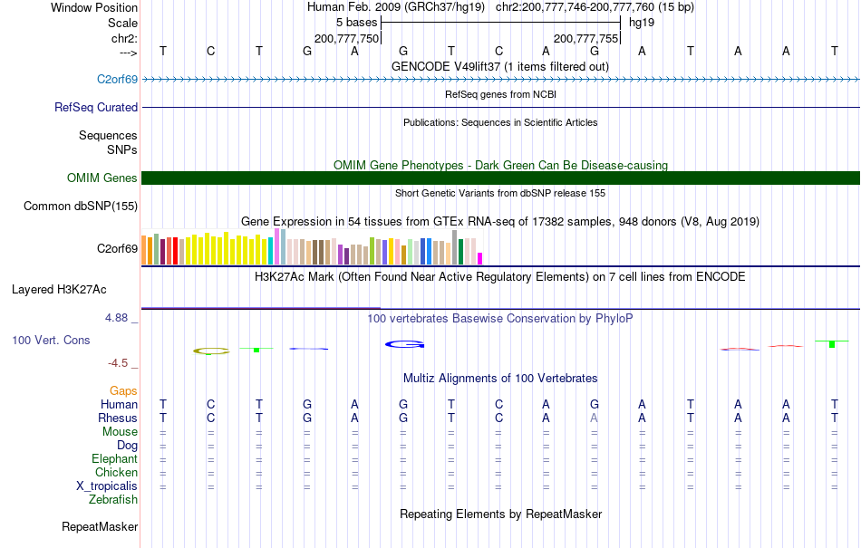Open Layered H3K27Ac track settings label
Screen dimensions: 861x548
pyautogui.click(x=59, y=290)
